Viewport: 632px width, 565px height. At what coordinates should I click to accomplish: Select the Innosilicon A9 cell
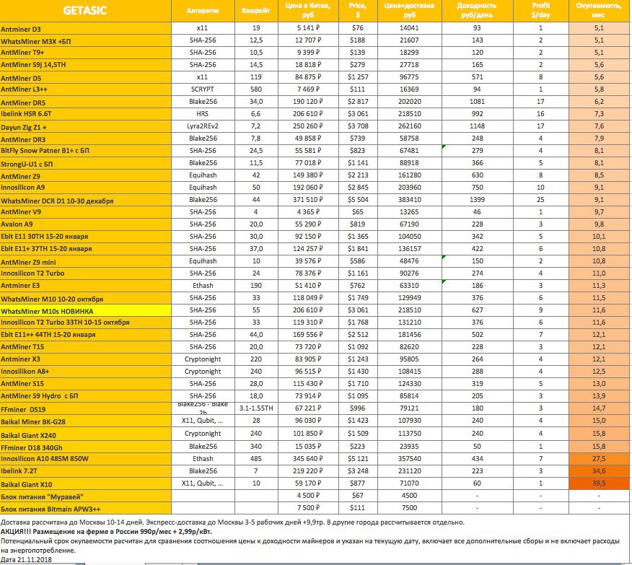tap(85, 188)
